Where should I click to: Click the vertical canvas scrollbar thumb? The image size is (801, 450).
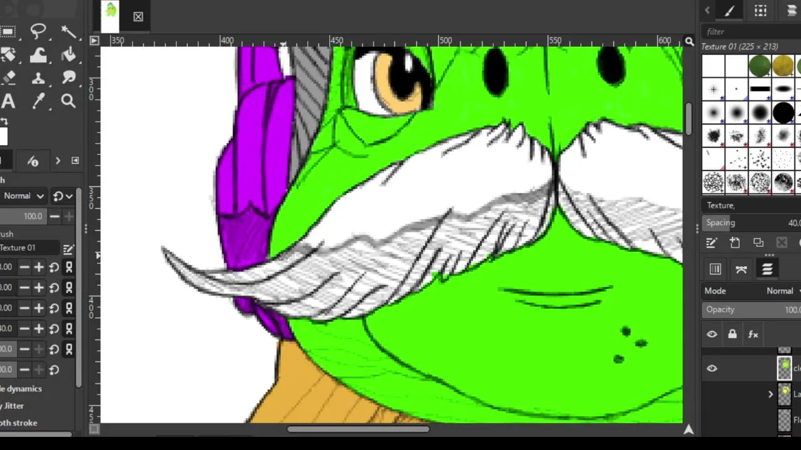point(688,119)
